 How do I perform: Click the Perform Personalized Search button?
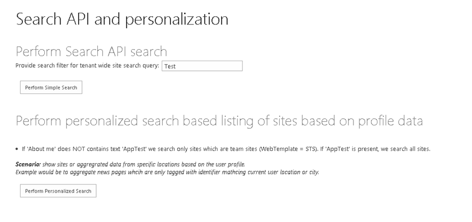pos(58,191)
